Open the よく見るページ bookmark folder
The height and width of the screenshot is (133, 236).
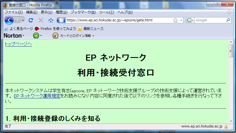pyautogui.click(x=19, y=29)
